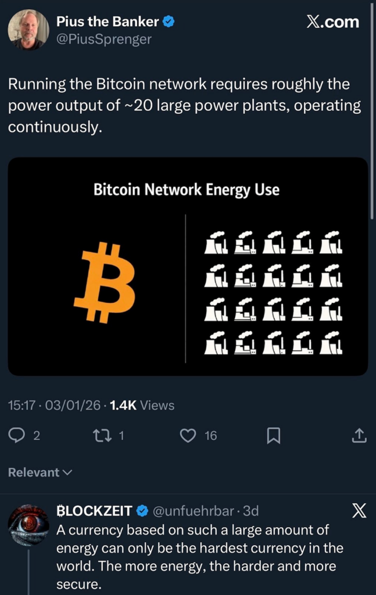Click the Pius the Banker display name

[x=108, y=22]
